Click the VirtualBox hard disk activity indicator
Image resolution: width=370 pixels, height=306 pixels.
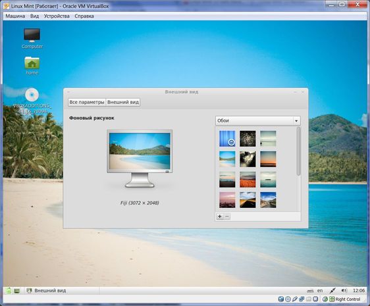pos(281,299)
